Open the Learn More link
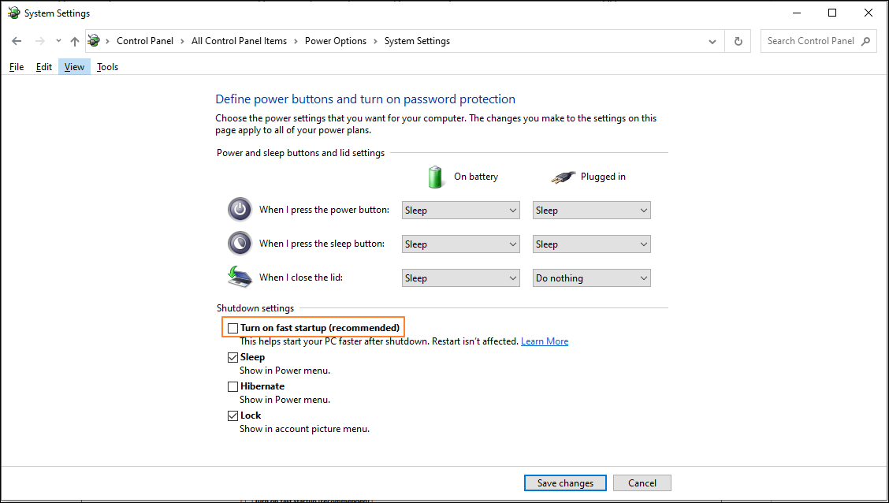889x503 pixels. point(545,341)
